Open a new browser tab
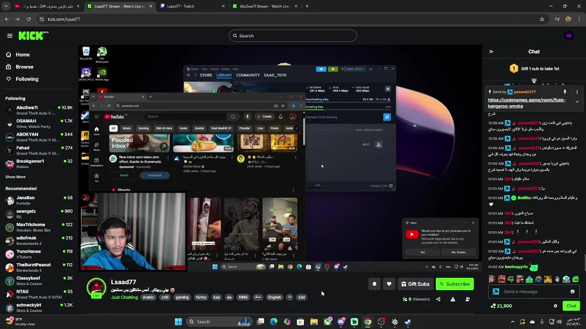 pyautogui.click(x=307, y=6)
